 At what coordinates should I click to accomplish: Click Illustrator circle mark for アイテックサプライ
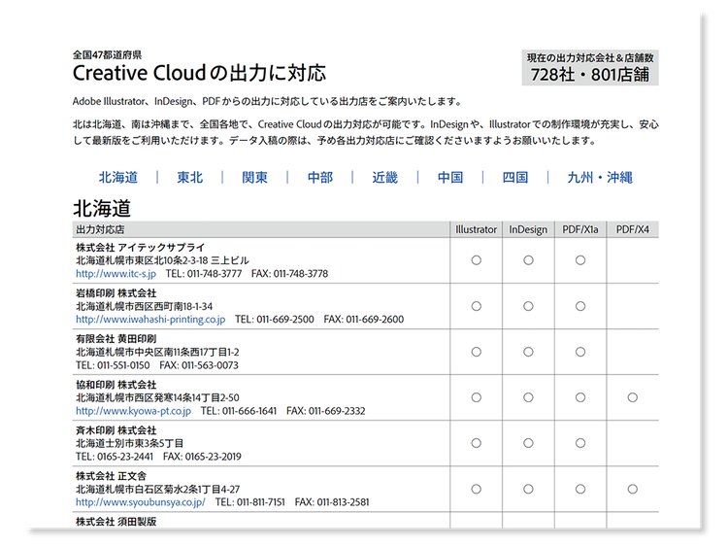click(x=476, y=260)
